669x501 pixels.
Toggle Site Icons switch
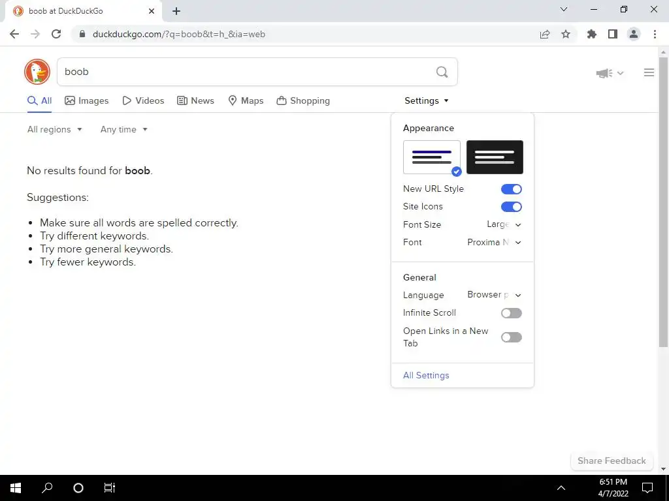(x=511, y=207)
